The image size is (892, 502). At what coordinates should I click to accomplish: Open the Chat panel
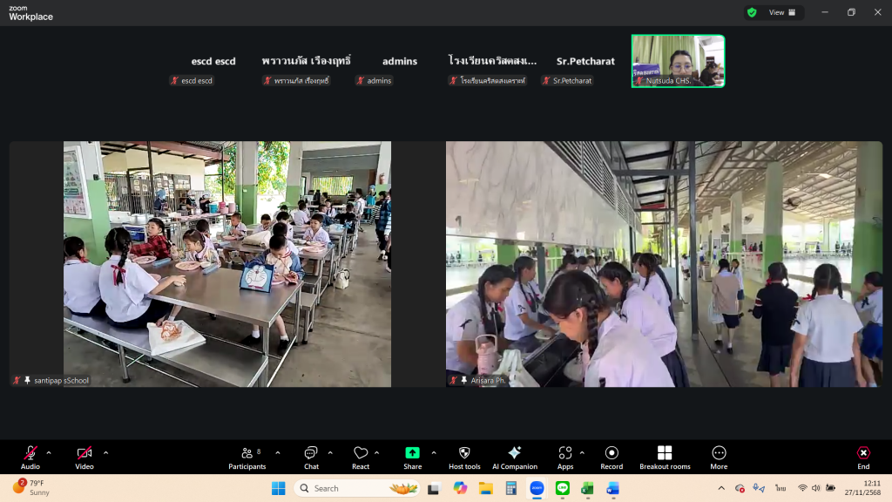tap(311, 457)
